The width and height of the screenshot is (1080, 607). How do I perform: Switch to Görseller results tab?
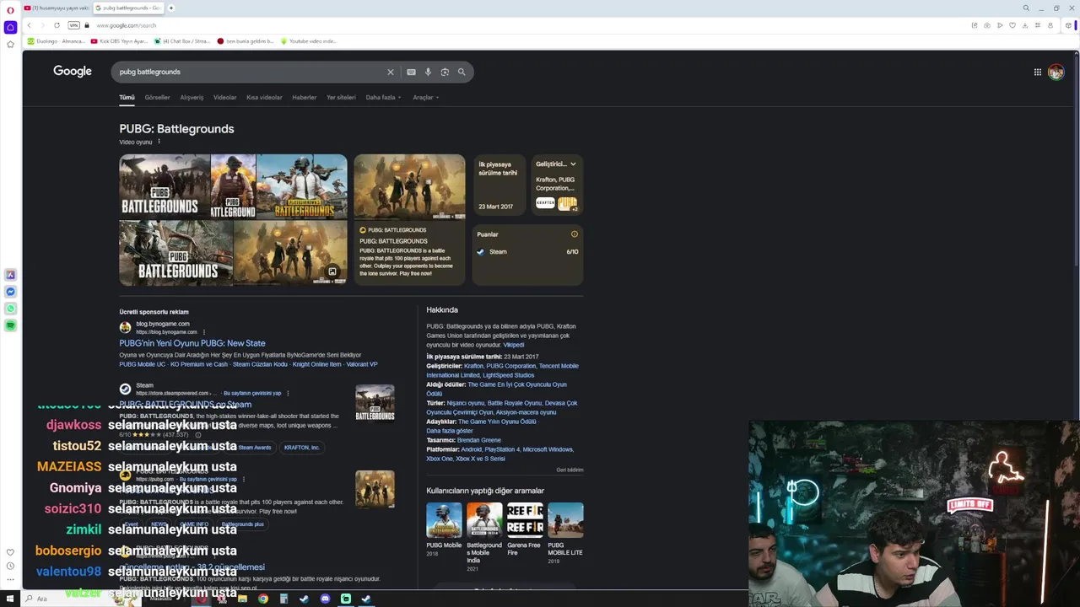click(x=157, y=97)
